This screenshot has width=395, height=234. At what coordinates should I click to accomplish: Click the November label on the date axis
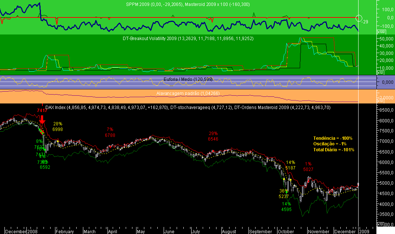click(x=319, y=231)
